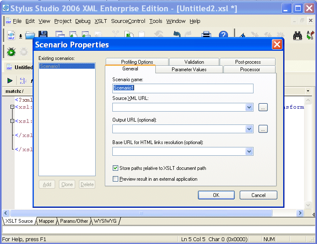The image size is (317, 244).
Task: Enable Preview result in an external application
Action: tap(116, 179)
